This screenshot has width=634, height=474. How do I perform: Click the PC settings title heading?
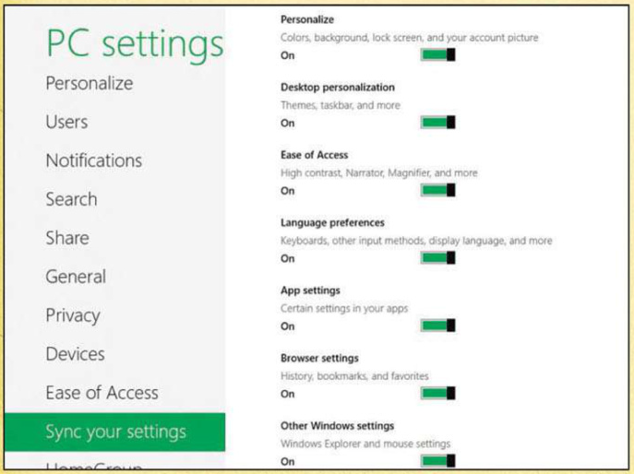(135, 44)
